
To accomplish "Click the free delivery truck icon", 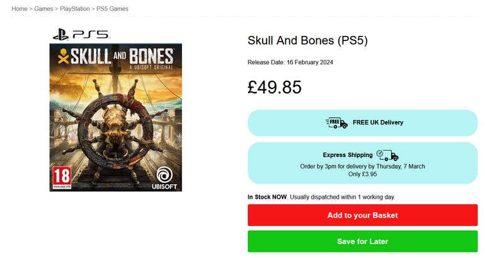I will pos(336,122).
